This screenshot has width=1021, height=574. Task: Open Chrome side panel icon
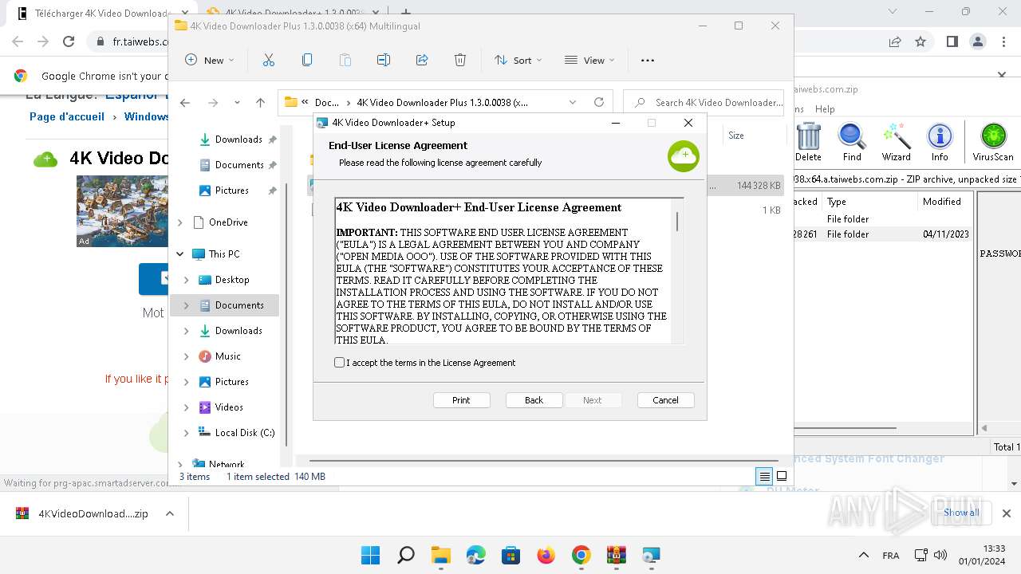coord(952,41)
